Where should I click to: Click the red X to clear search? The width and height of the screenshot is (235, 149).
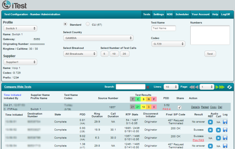click(x=148, y=87)
